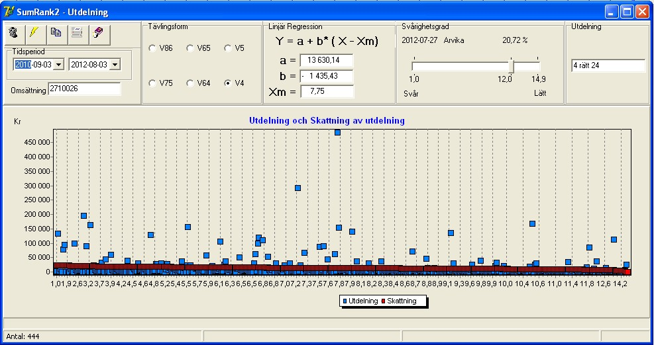
Task: Click the yellow lightning bolt toolbar icon
Action: click(36, 33)
